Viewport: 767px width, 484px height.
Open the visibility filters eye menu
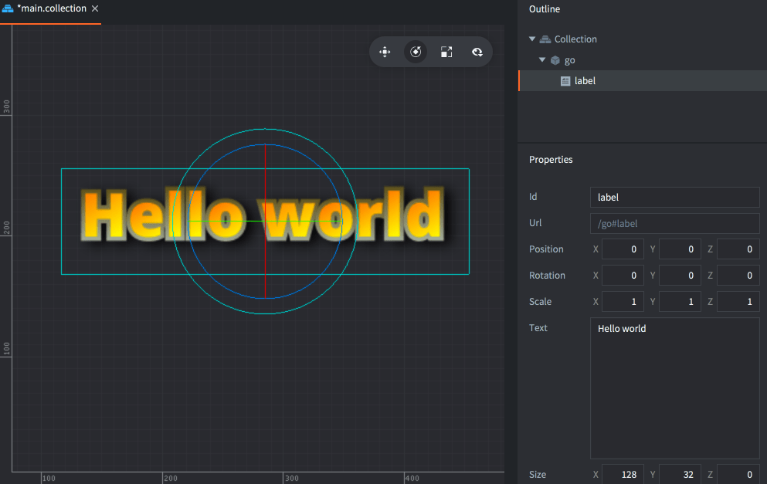click(x=477, y=52)
